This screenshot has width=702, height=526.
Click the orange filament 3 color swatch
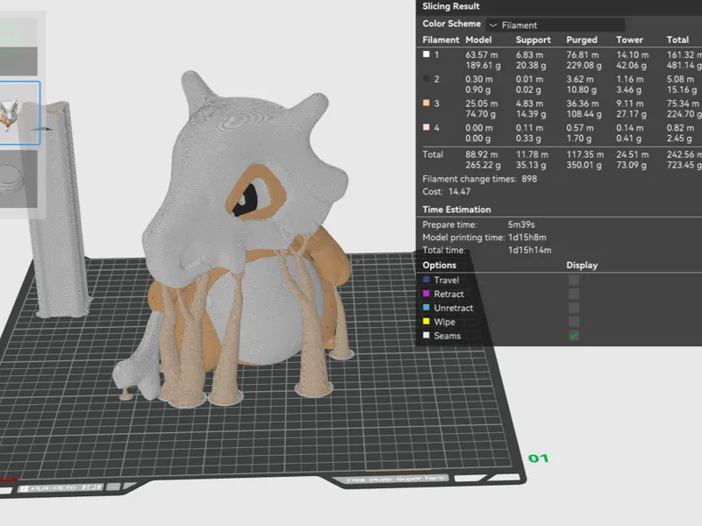(426, 103)
